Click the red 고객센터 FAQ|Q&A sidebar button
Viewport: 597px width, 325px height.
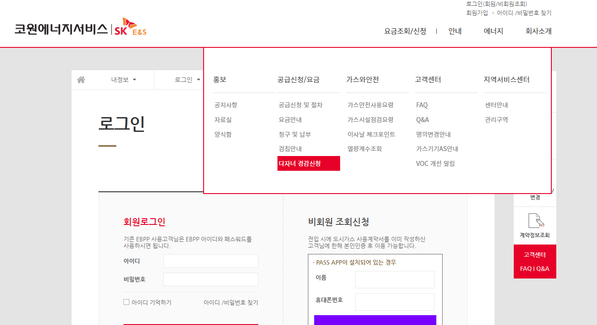(535, 262)
